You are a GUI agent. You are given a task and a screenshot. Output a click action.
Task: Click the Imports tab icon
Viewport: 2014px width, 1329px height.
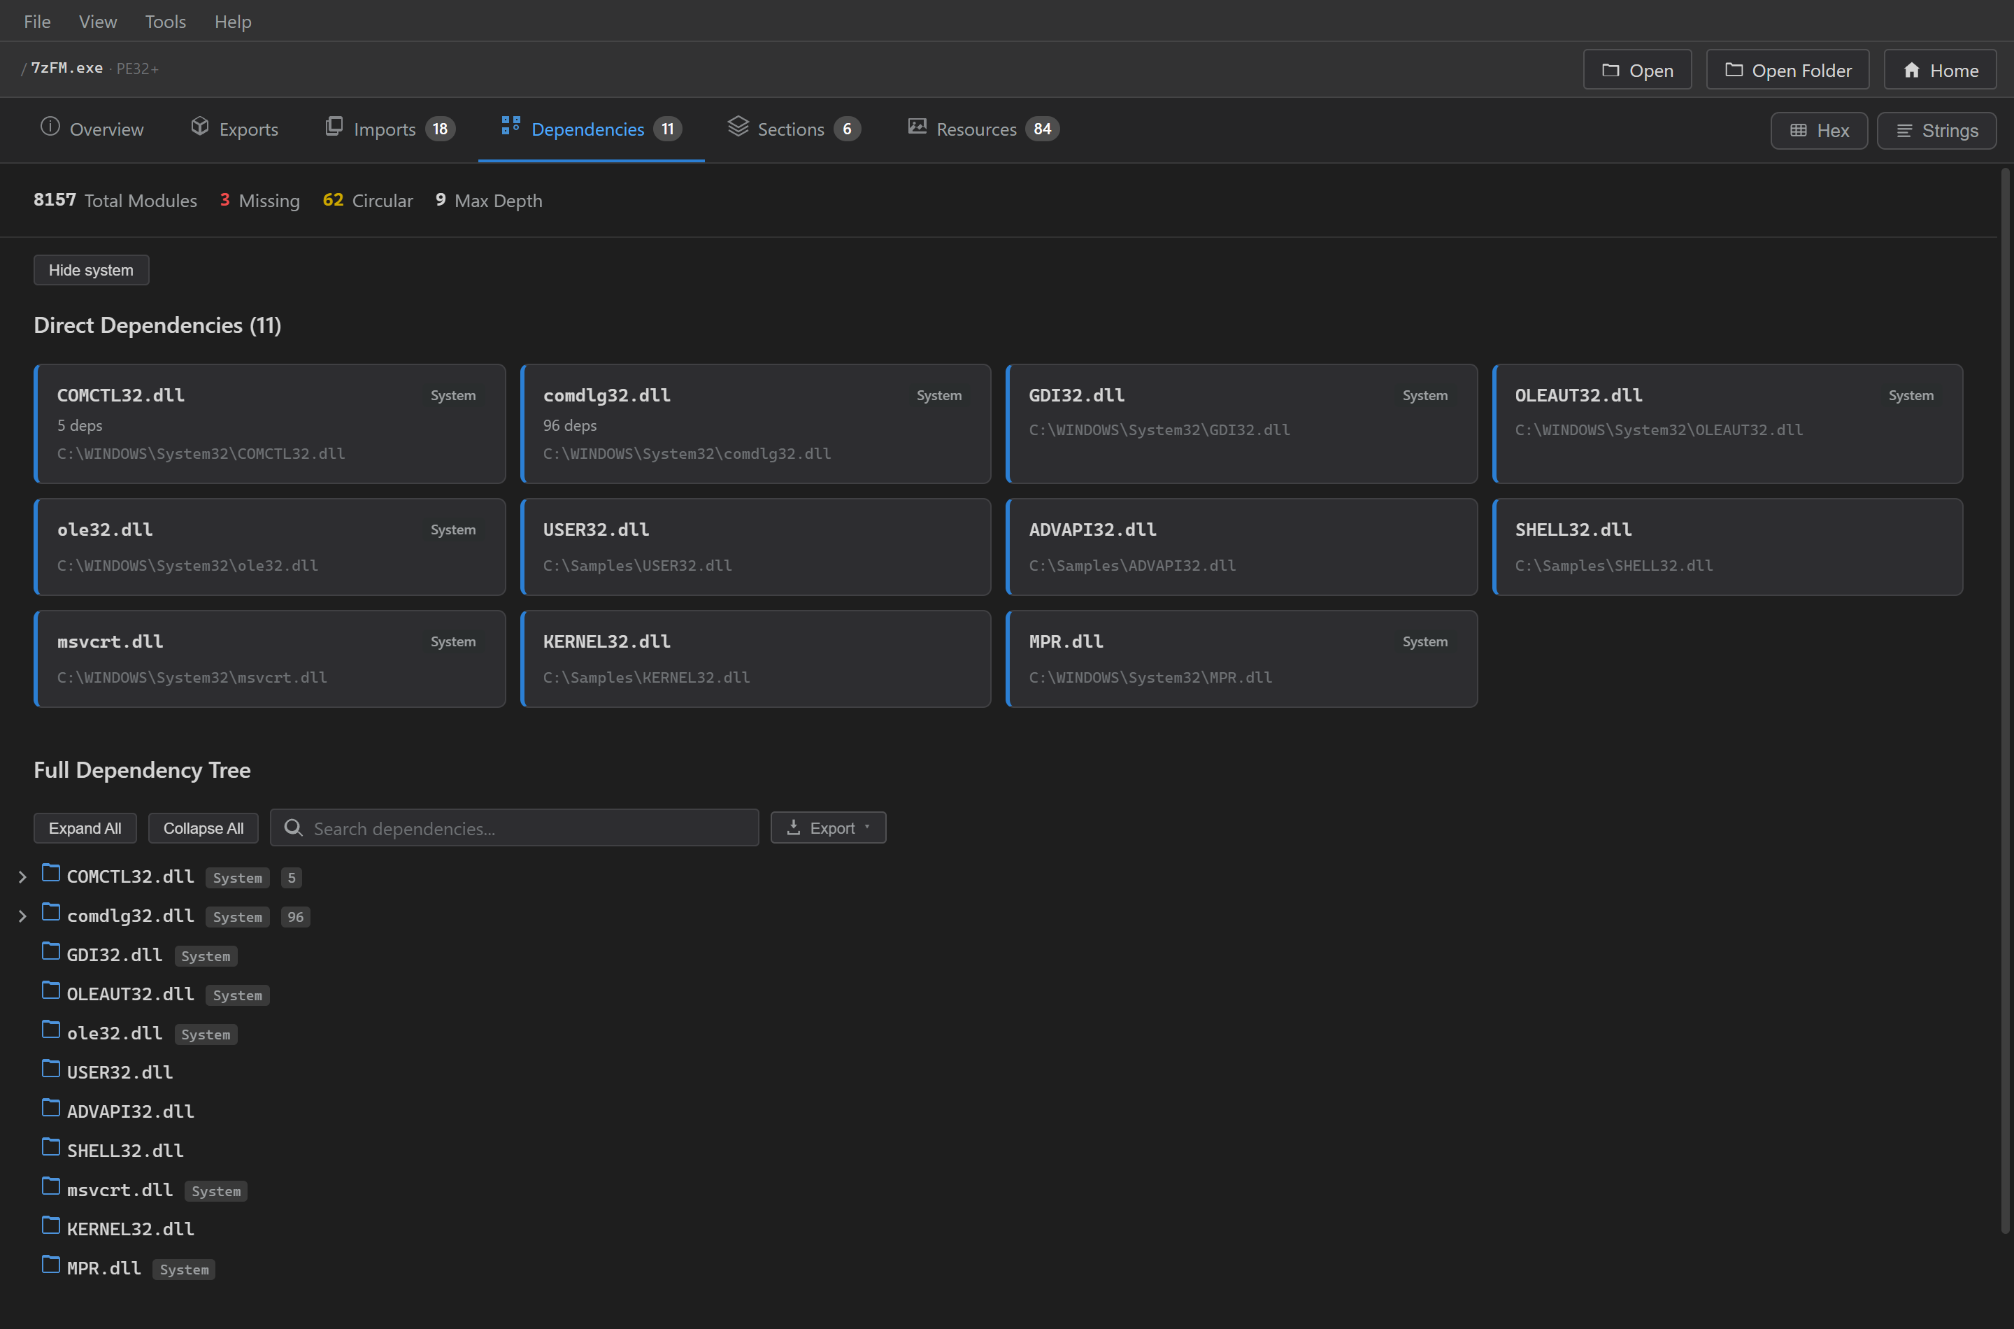(334, 127)
